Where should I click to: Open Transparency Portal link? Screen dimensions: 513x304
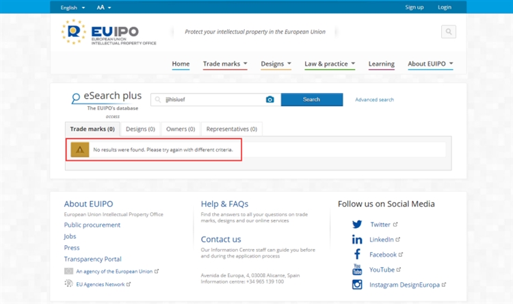click(92, 259)
